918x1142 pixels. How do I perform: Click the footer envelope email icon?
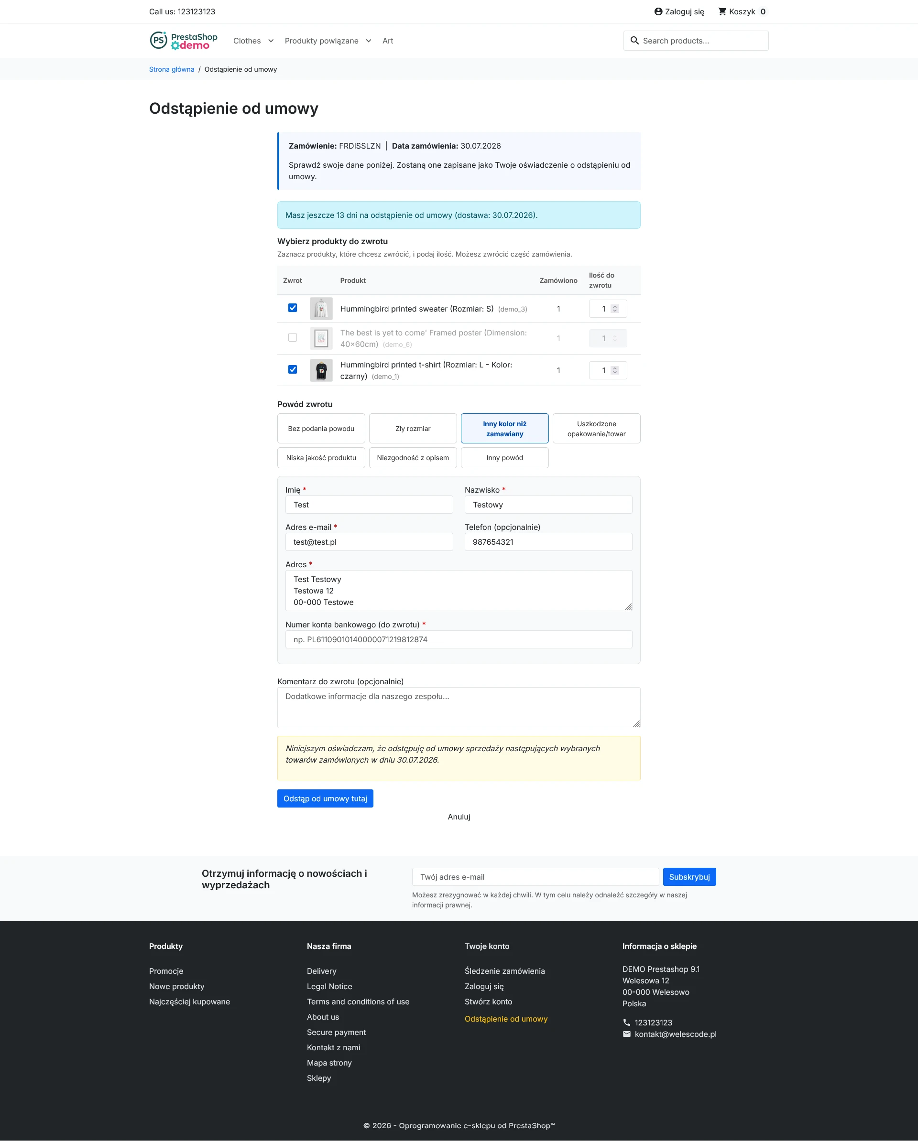click(626, 1034)
